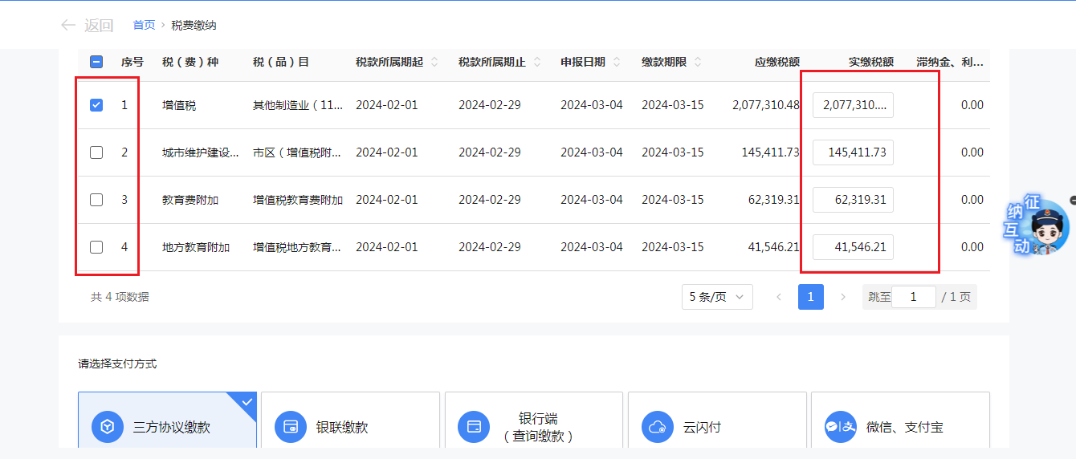The width and height of the screenshot is (1076, 459).
Task: Click the 云闪付 cloud icon
Action: (658, 427)
